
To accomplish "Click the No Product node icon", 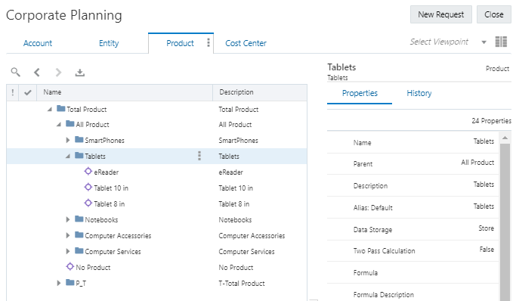I will (x=70, y=266).
